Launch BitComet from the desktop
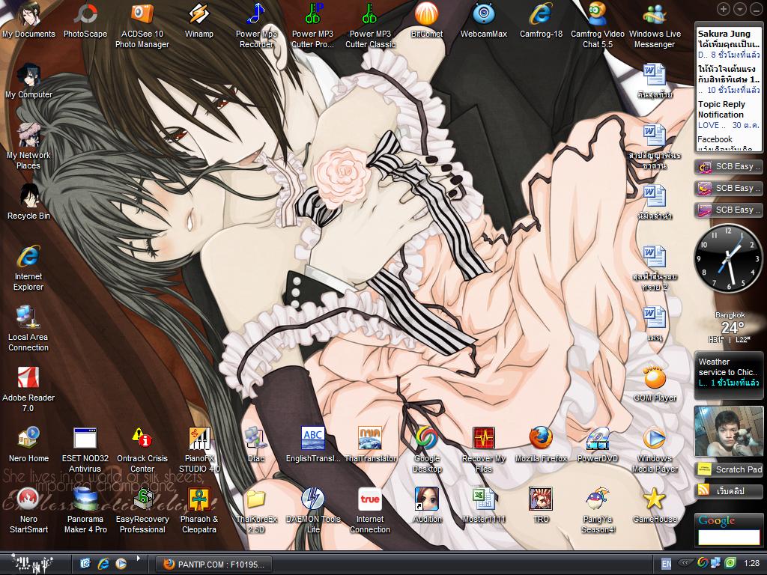The height and width of the screenshot is (575, 767). (x=426, y=20)
